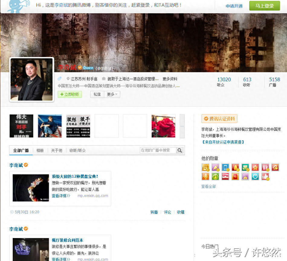Open the thumbs-up medal badge
287x261 pixels.
[x=265, y=177]
